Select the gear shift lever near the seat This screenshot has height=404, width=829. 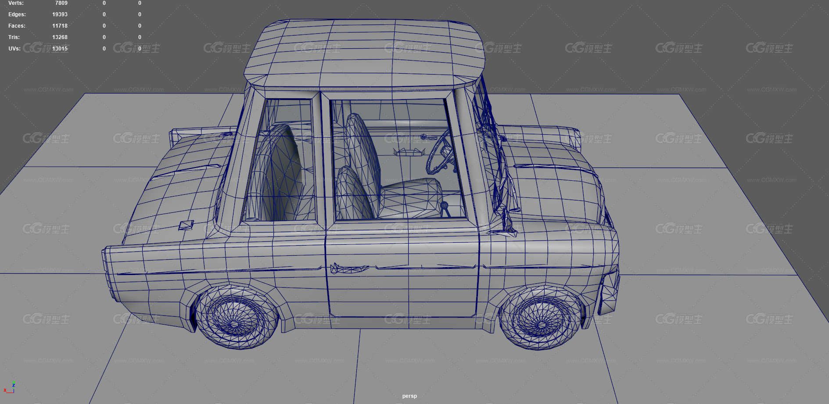(x=445, y=209)
